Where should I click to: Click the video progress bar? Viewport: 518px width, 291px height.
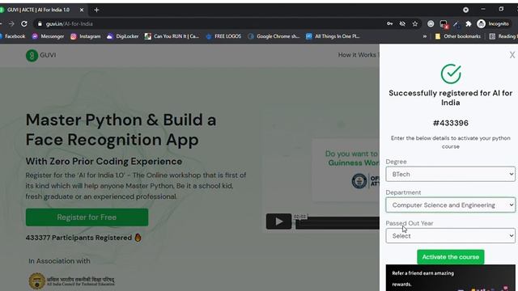coord(338,224)
